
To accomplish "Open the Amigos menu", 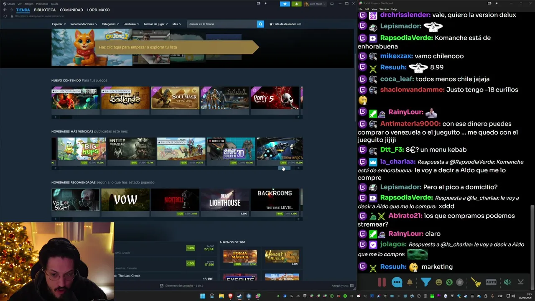I will 29,4.
